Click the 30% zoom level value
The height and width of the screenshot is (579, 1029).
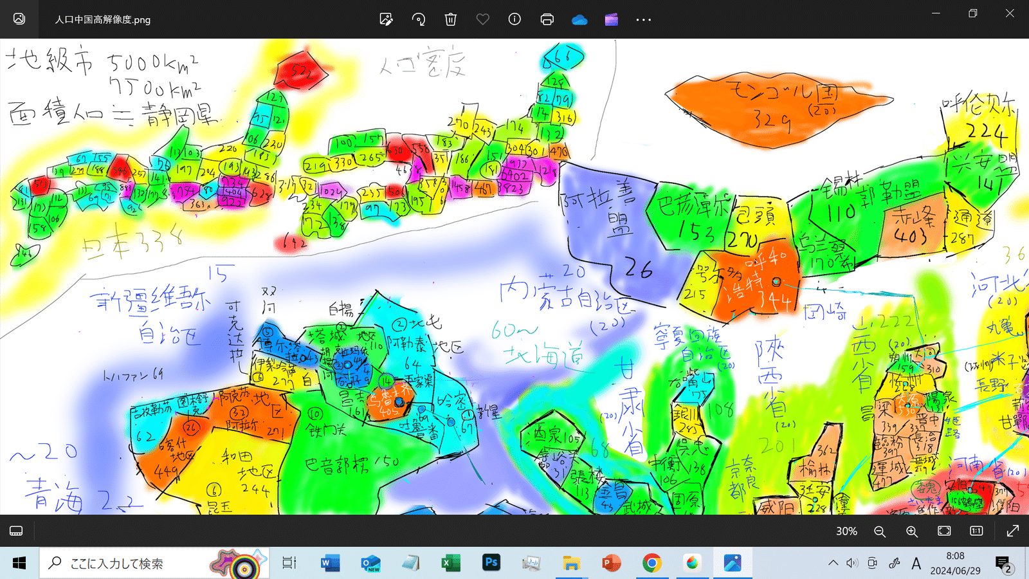click(x=846, y=531)
